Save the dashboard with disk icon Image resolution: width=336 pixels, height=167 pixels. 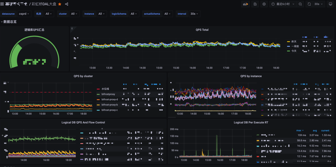tap(255, 4)
